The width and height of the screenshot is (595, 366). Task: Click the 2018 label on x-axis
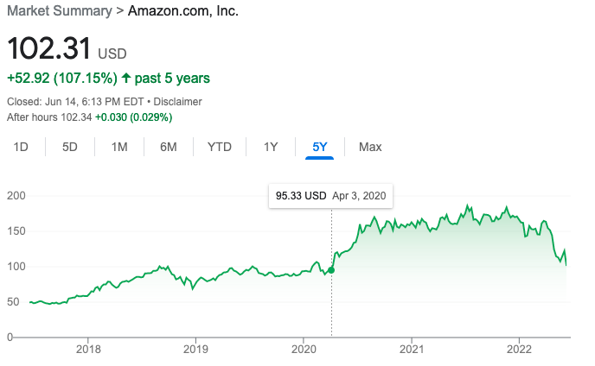pos(88,349)
